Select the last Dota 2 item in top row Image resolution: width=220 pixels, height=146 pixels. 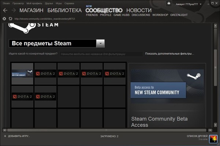click(x=115, y=74)
